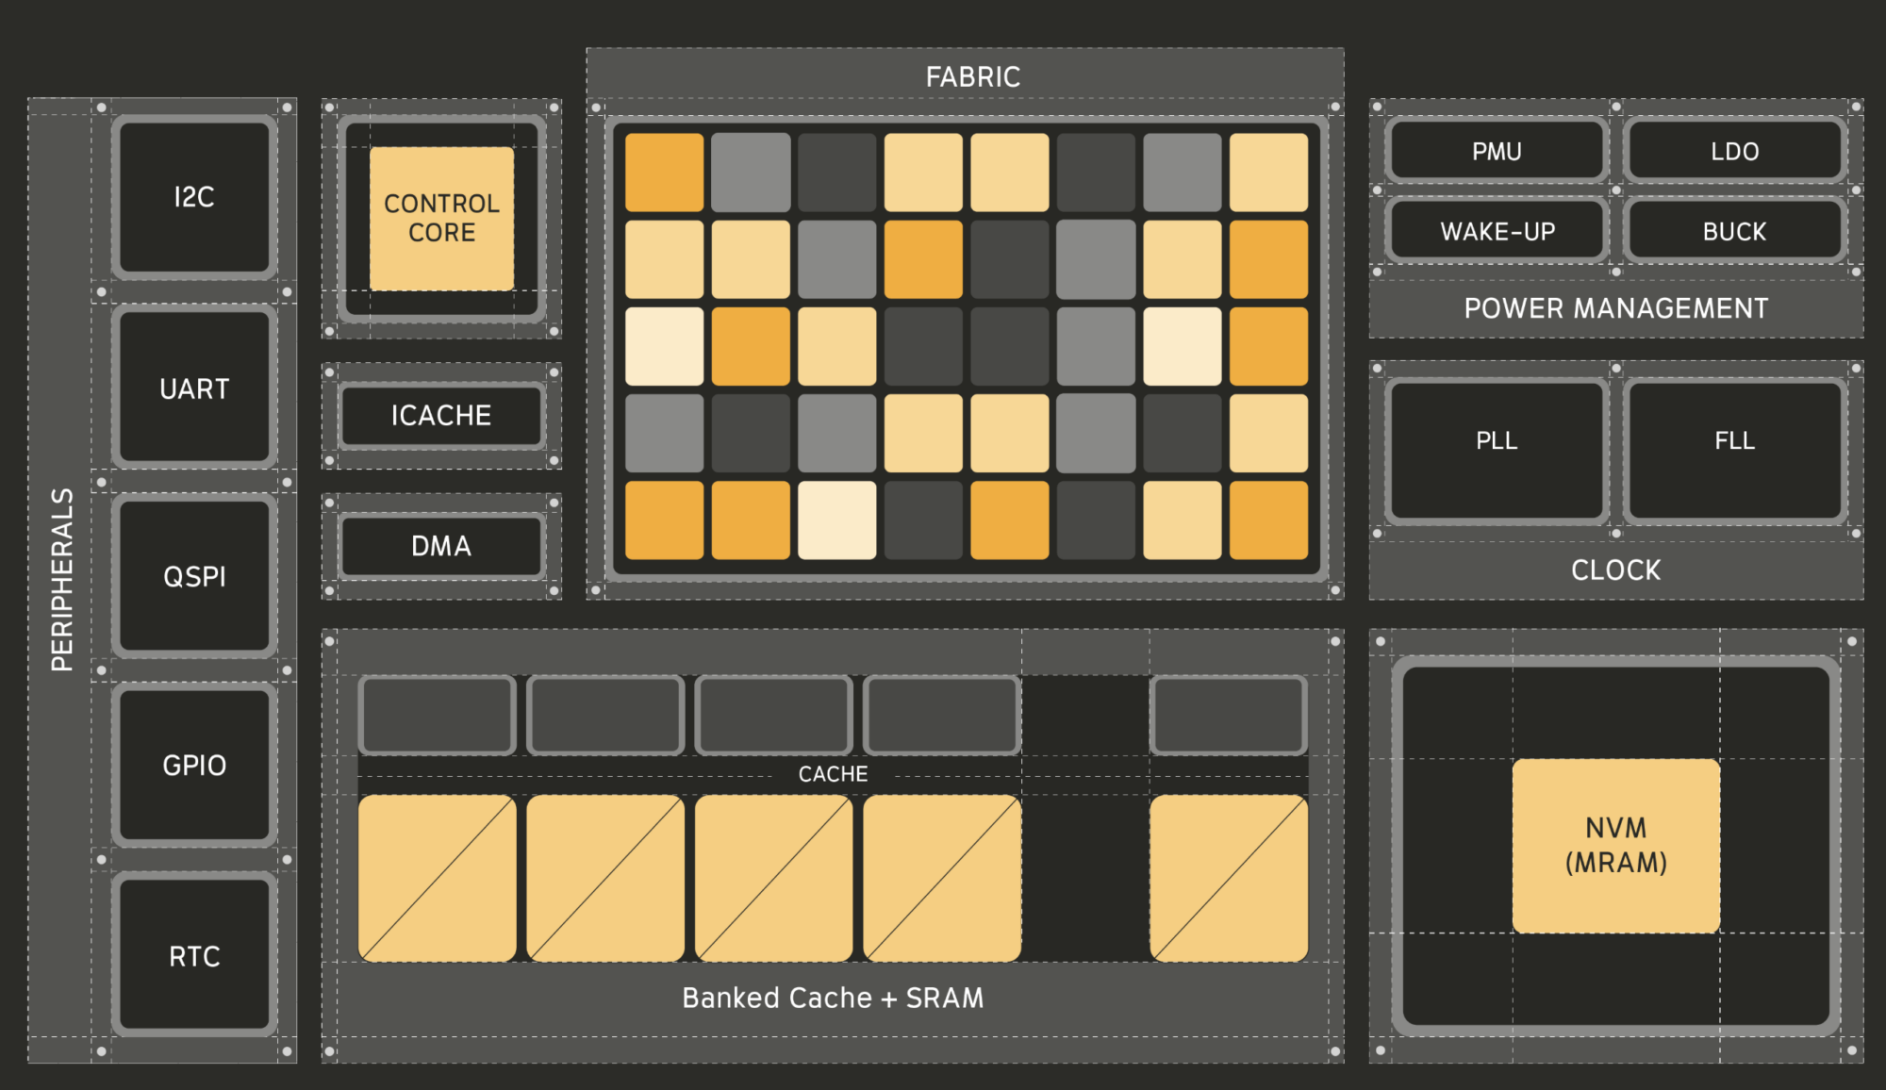The image size is (1886, 1090).
Task: Select the BUCK block
Action: pos(1734,231)
